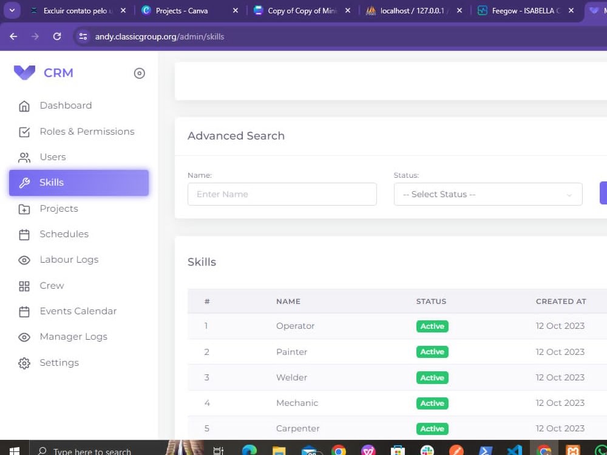Click the Crew grid icon
Viewport: 607px width, 455px height.
pos(24,285)
